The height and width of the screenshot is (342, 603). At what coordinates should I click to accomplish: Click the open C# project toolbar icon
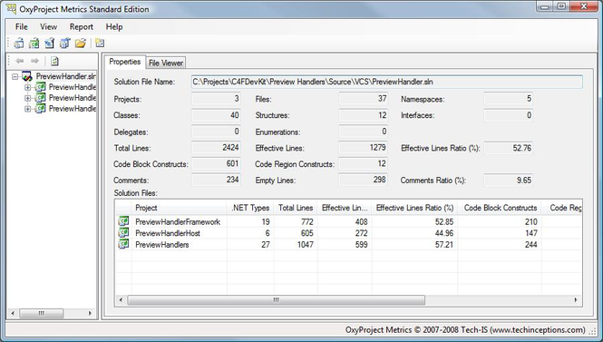pos(34,43)
